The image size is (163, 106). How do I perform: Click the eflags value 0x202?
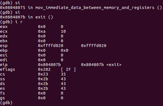click(x=44, y=69)
